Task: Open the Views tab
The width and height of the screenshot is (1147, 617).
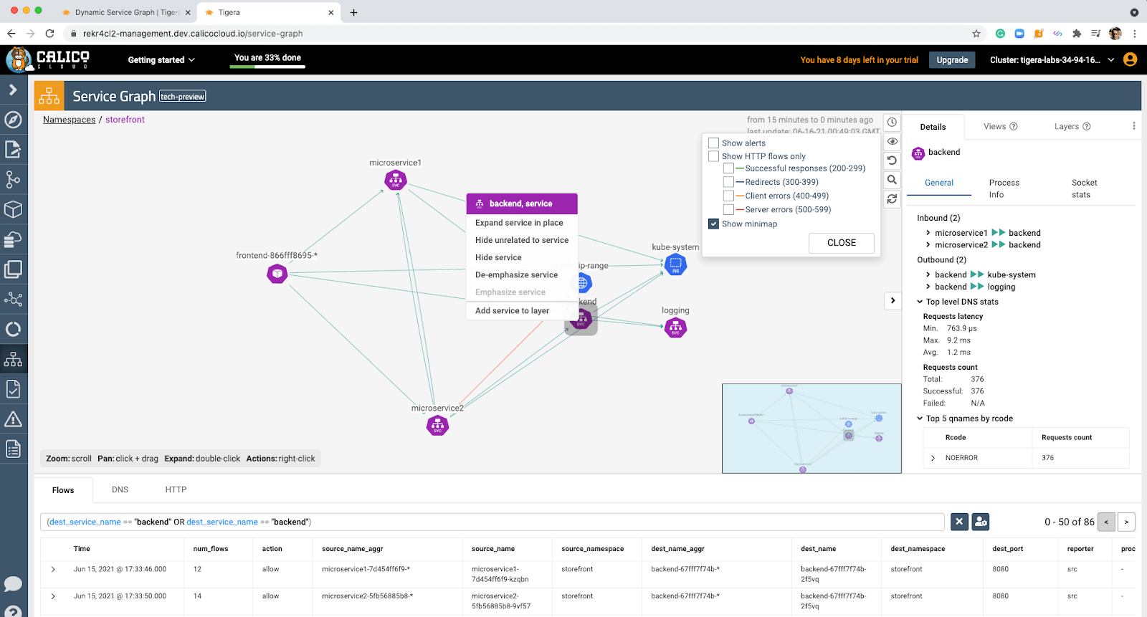Action: [1000, 126]
